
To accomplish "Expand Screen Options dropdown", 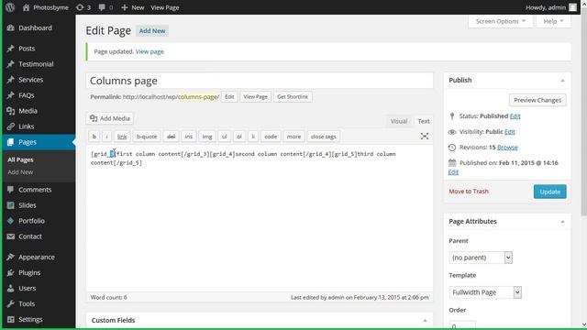I will click(501, 21).
